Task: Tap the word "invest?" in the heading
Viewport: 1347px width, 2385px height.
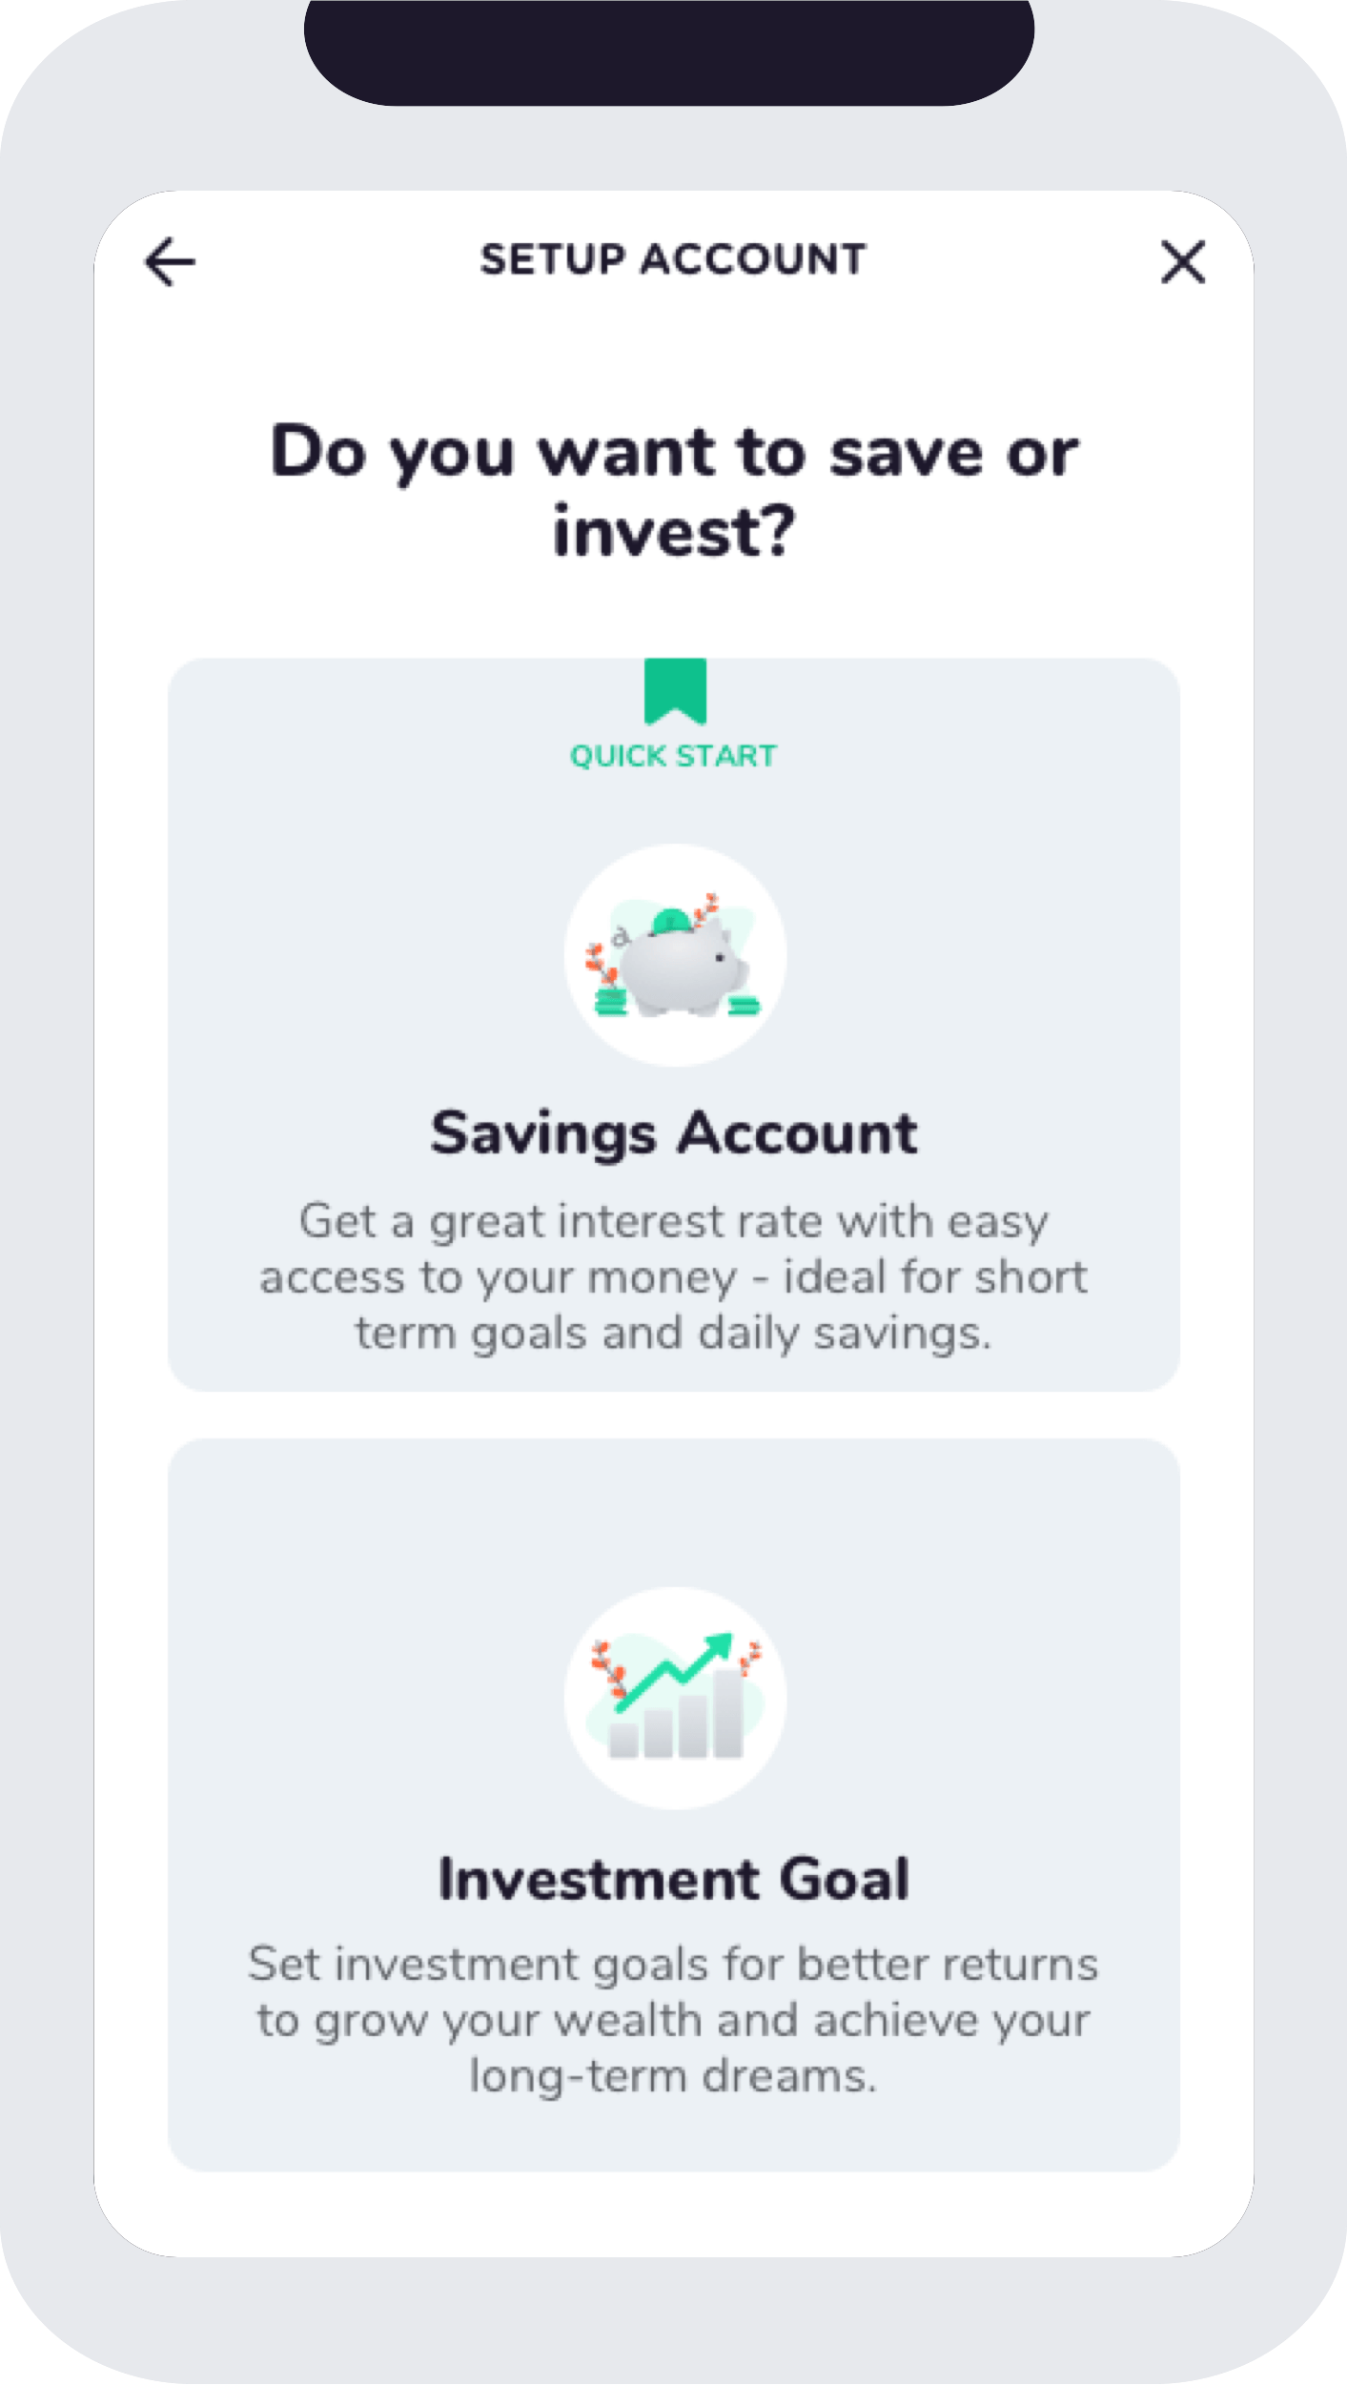Action: coord(674,532)
